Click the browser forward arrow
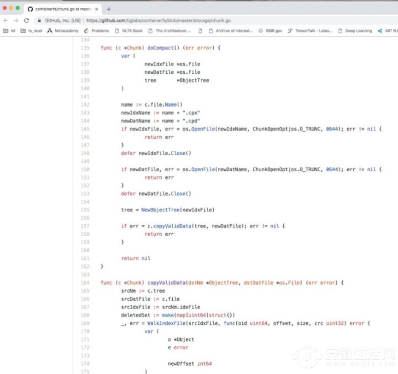The image size is (398, 374). [x=16, y=21]
